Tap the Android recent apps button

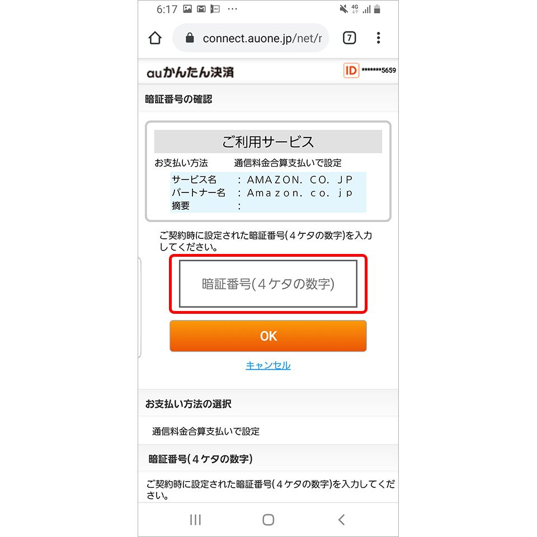(x=195, y=520)
